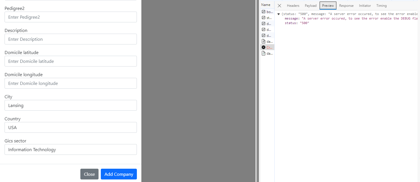
Task: Show the Timing tab
Action: tap(381, 6)
